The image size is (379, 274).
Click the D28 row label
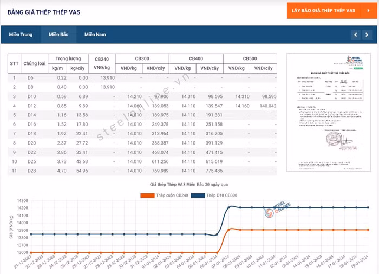[x=31, y=171]
